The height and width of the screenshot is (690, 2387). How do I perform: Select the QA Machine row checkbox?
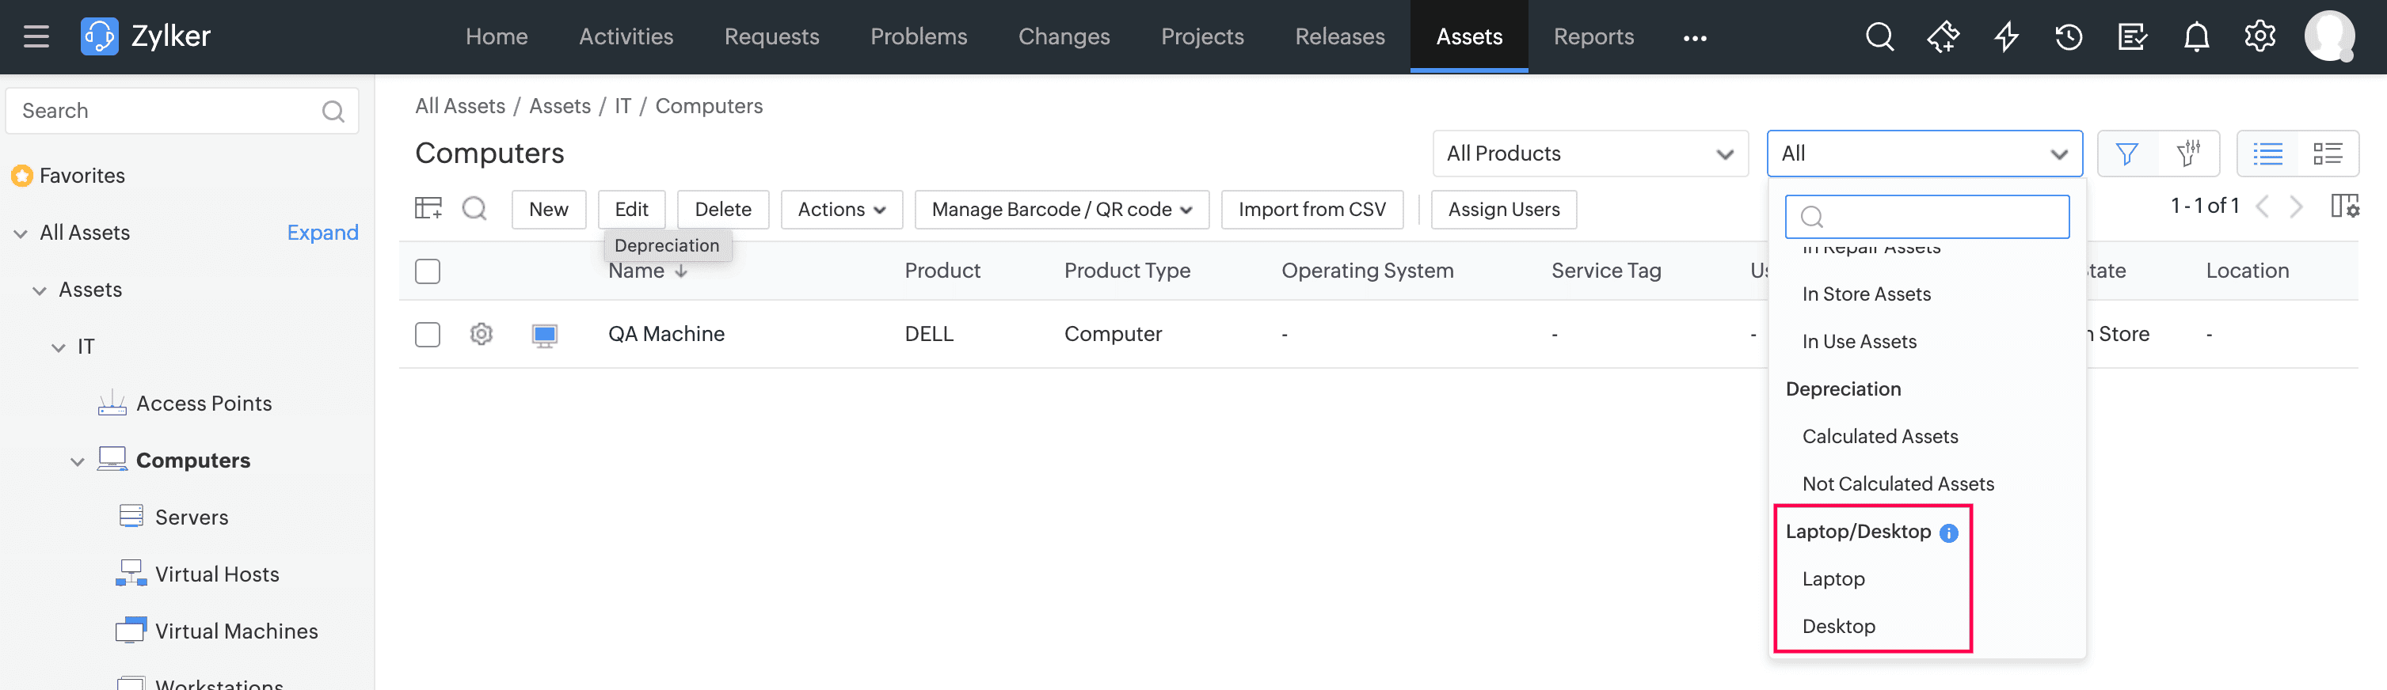(x=427, y=333)
